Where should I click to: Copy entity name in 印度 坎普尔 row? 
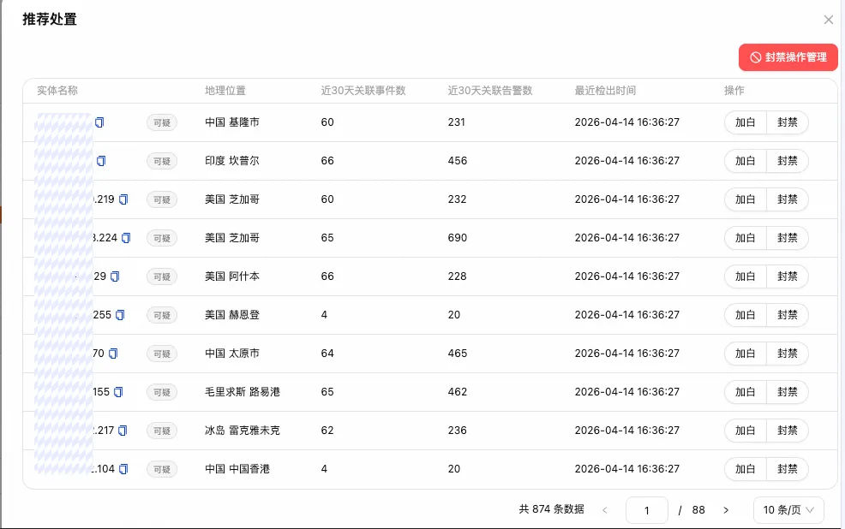point(101,161)
